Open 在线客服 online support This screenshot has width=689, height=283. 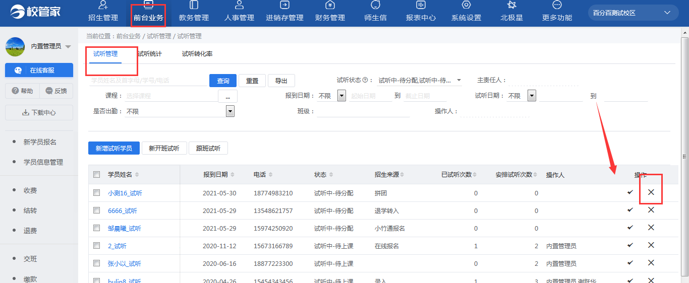coord(39,70)
